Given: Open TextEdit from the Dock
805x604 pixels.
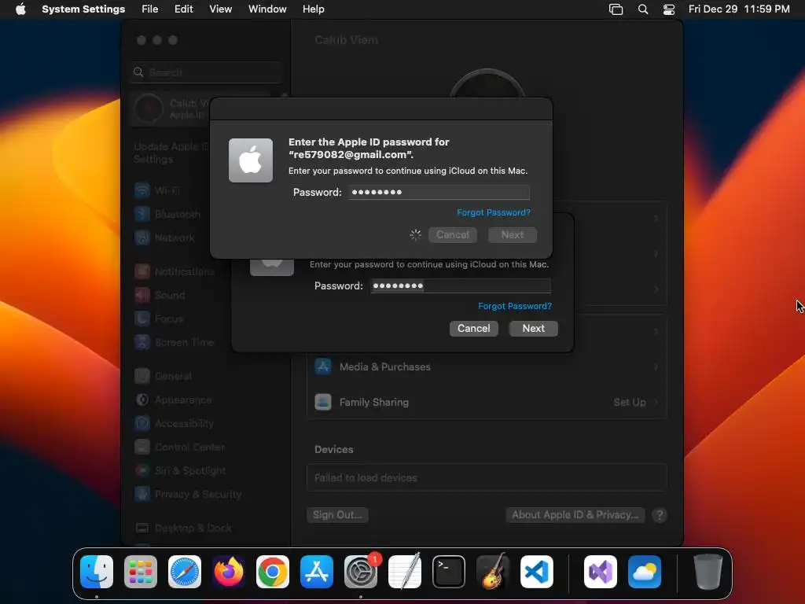Looking at the screenshot, I should (x=405, y=572).
